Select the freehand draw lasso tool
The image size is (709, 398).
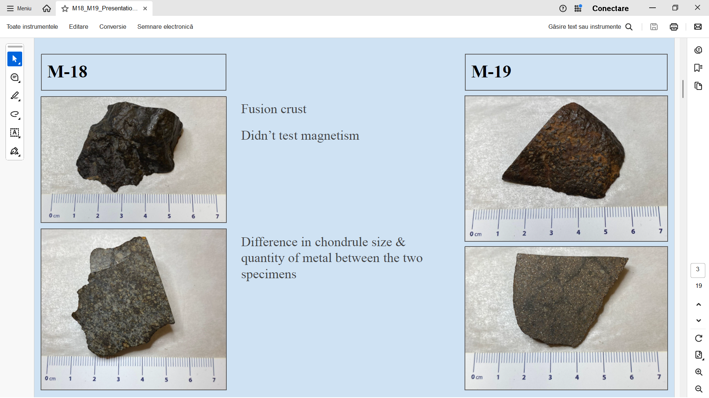[x=15, y=114]
